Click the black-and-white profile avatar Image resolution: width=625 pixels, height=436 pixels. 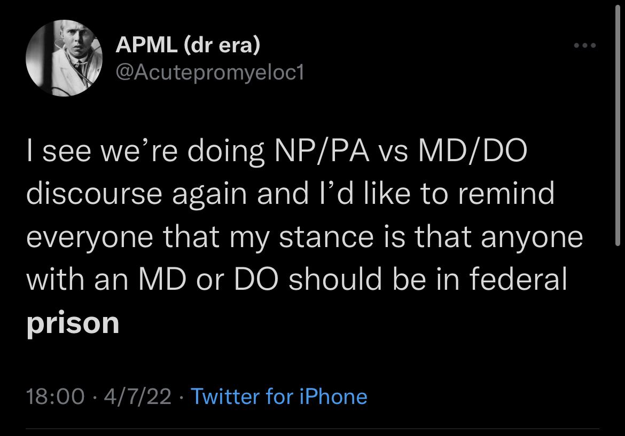64,60
